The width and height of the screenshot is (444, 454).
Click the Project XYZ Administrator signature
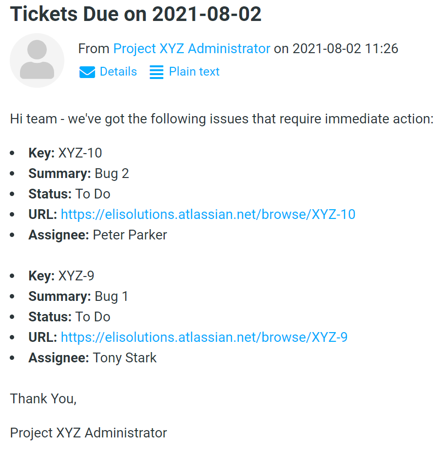coord(88,433)
